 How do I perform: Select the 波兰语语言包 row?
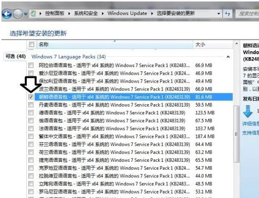(x=130, y=89)
